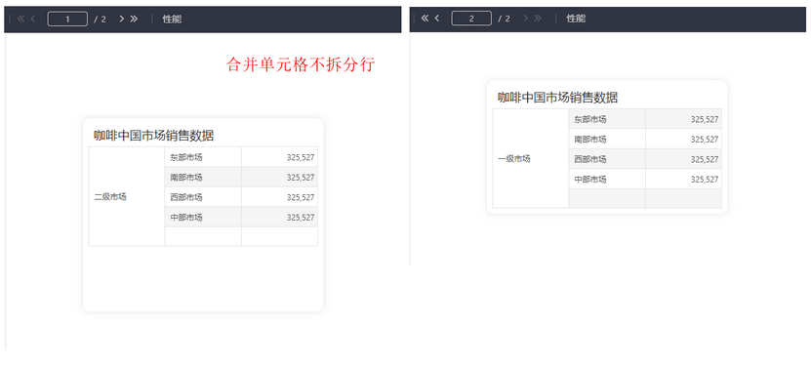Select the 一级市场 merged cell
Screen dimensions: 811x366
[531, 159]
